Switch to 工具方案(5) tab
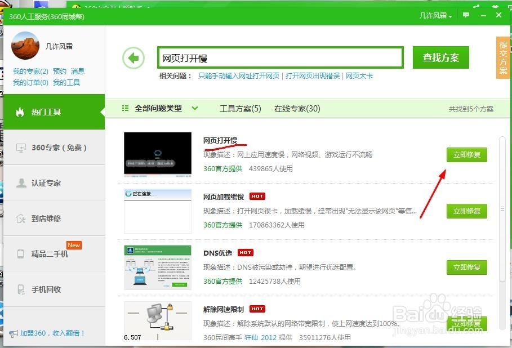Image resolution: width=512 pixels, height=348 pixels. click(x=241, y=108)
